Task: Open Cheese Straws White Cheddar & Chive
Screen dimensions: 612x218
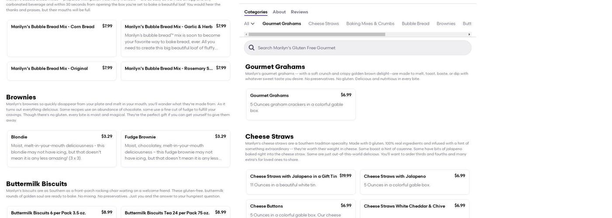Action: [414, 209]
